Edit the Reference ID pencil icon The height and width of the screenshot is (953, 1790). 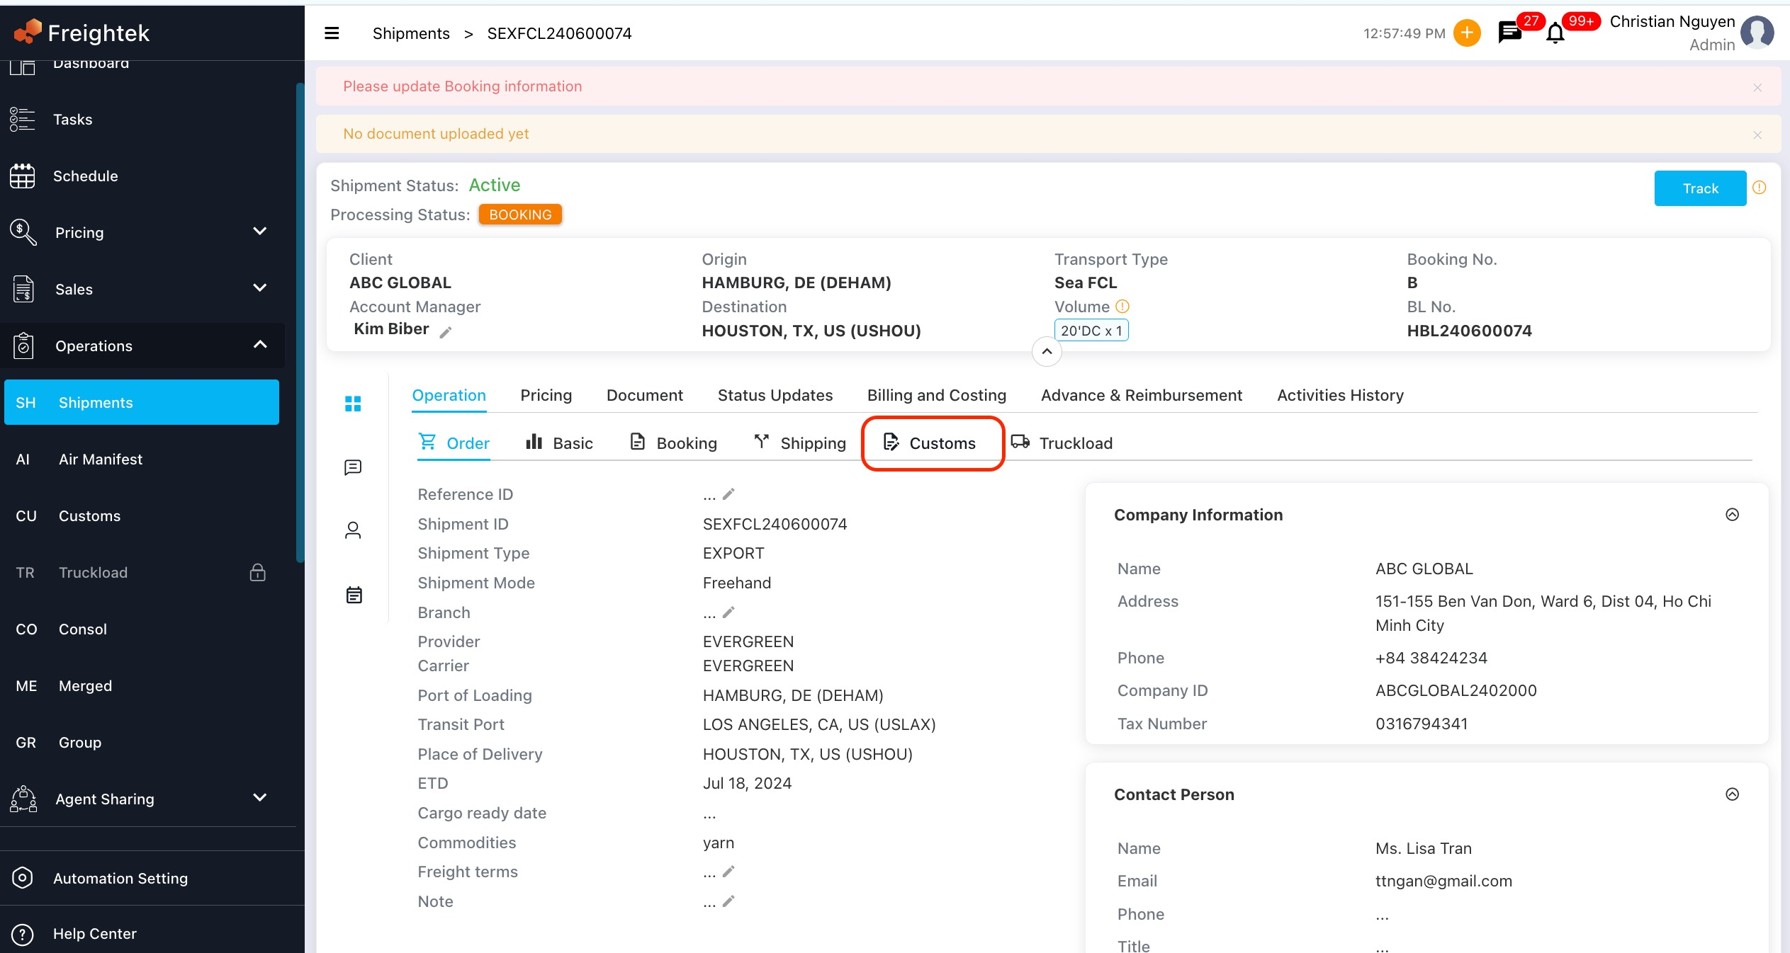pos(728,494)
